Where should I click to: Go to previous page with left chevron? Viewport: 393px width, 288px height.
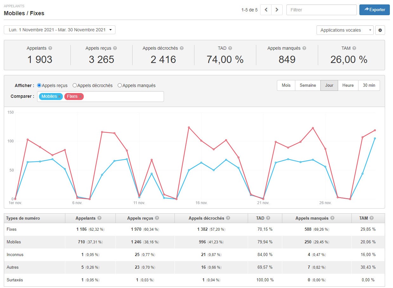click(266, 10)
